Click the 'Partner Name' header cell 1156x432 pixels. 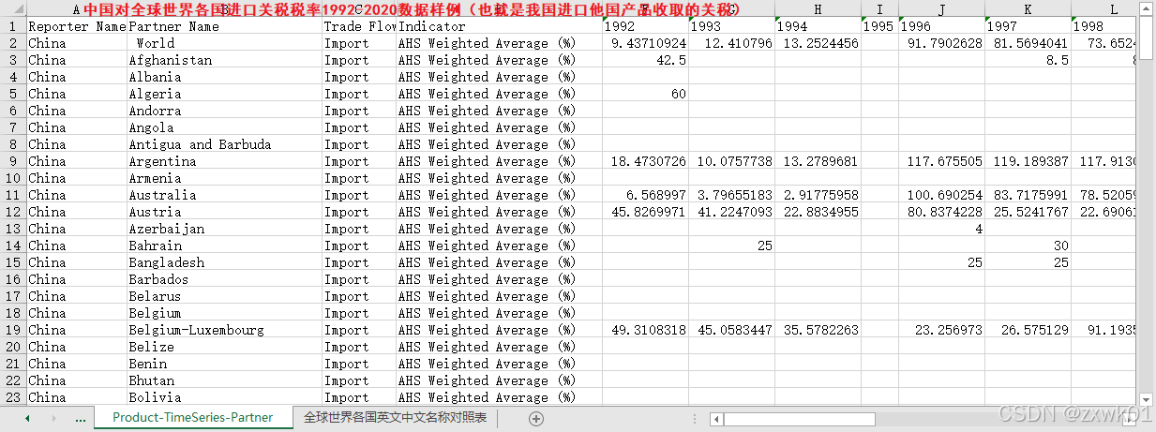pos(224,26)
